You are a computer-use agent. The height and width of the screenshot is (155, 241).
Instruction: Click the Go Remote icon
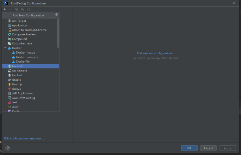(x=9, y=71)
